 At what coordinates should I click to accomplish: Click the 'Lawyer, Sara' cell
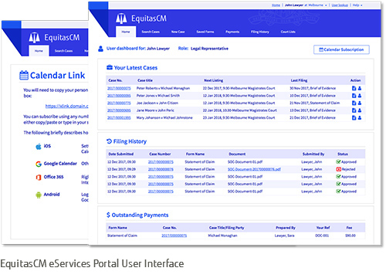pyautogui.click(x=284, y=236)
